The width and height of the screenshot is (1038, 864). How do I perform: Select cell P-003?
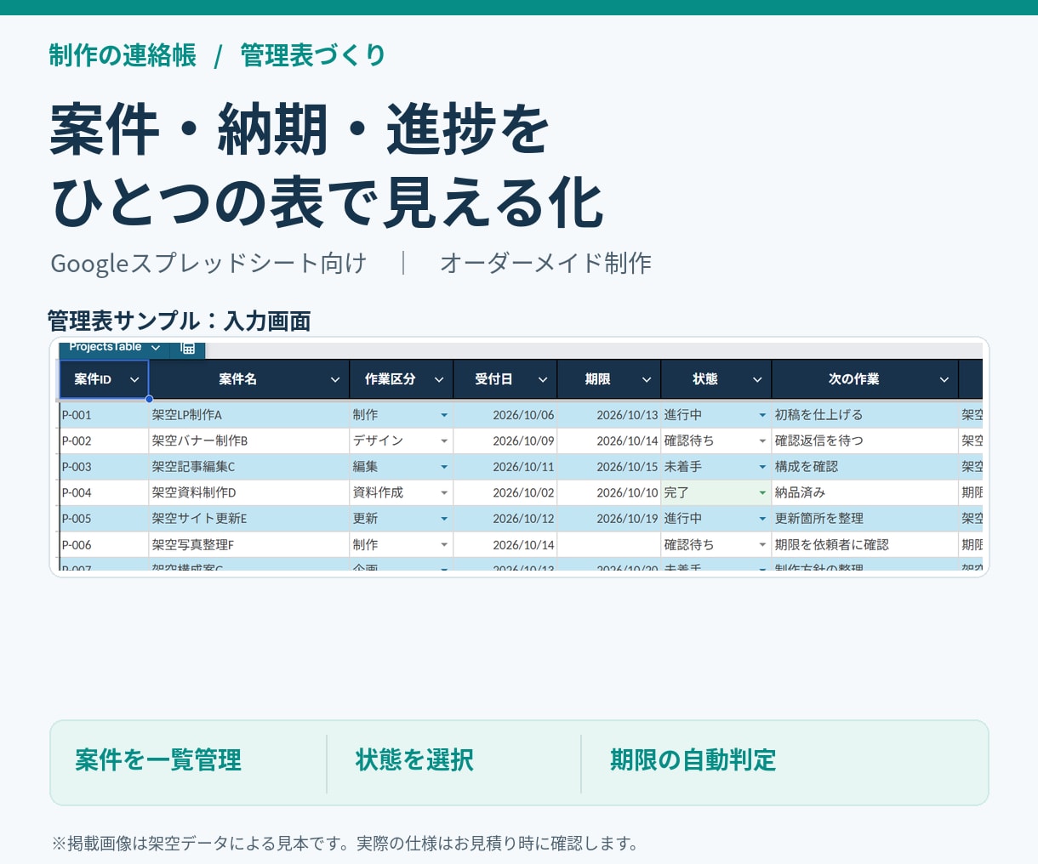point(104,467)
